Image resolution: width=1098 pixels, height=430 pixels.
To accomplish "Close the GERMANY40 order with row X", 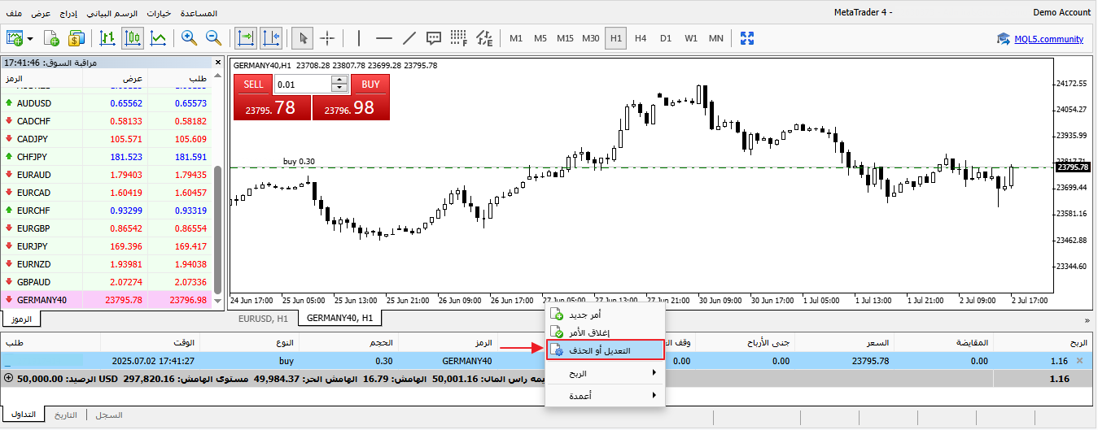I will point(1080,360).
